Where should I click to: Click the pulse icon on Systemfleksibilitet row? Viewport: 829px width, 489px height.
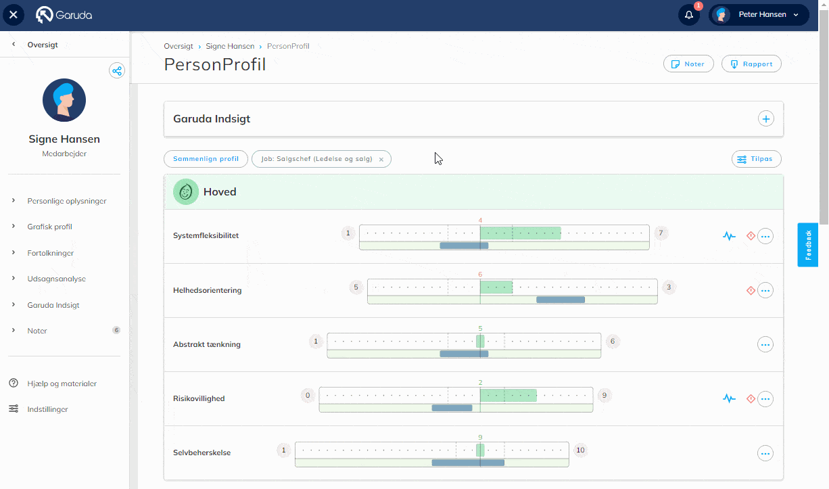[x=729, y=236]
